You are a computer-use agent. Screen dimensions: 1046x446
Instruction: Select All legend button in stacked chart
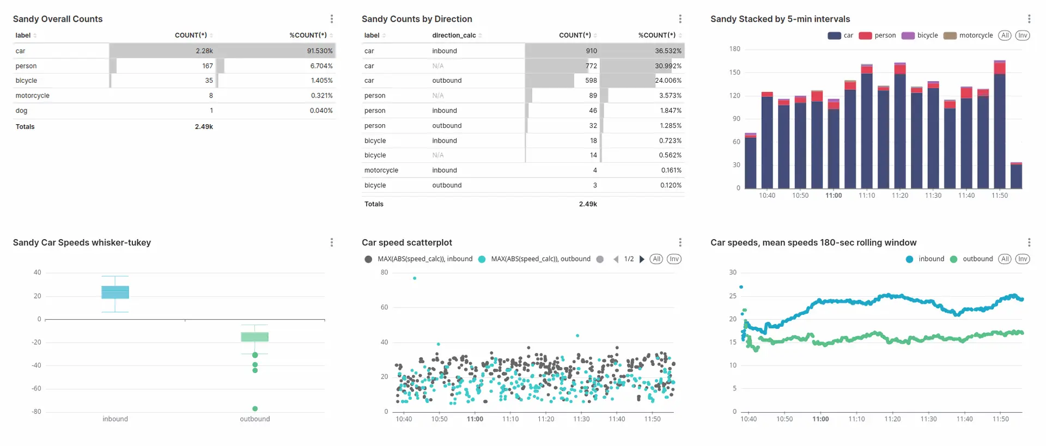click(1005, 35)
